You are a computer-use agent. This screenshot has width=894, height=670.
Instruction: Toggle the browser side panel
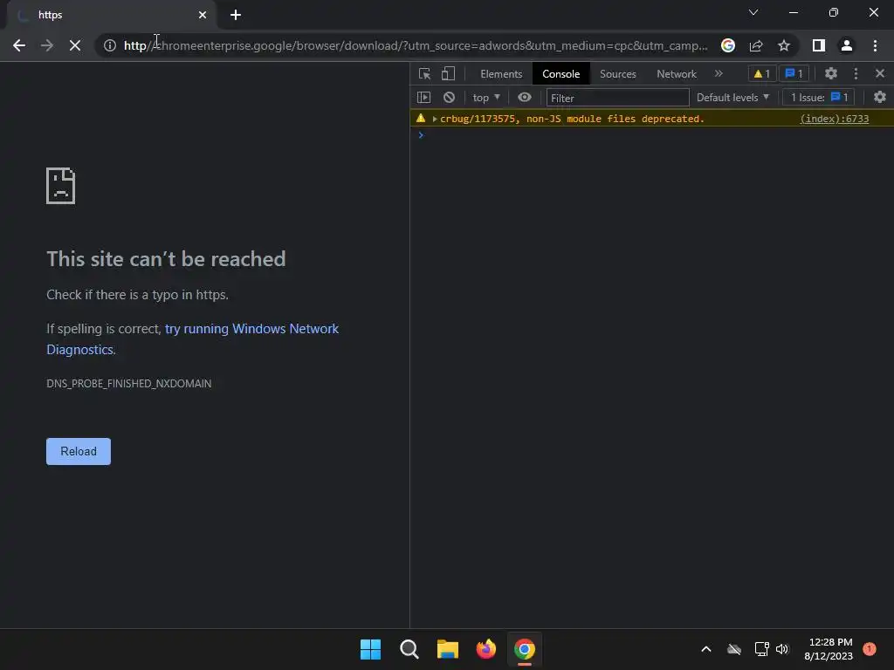coord(819,45)
